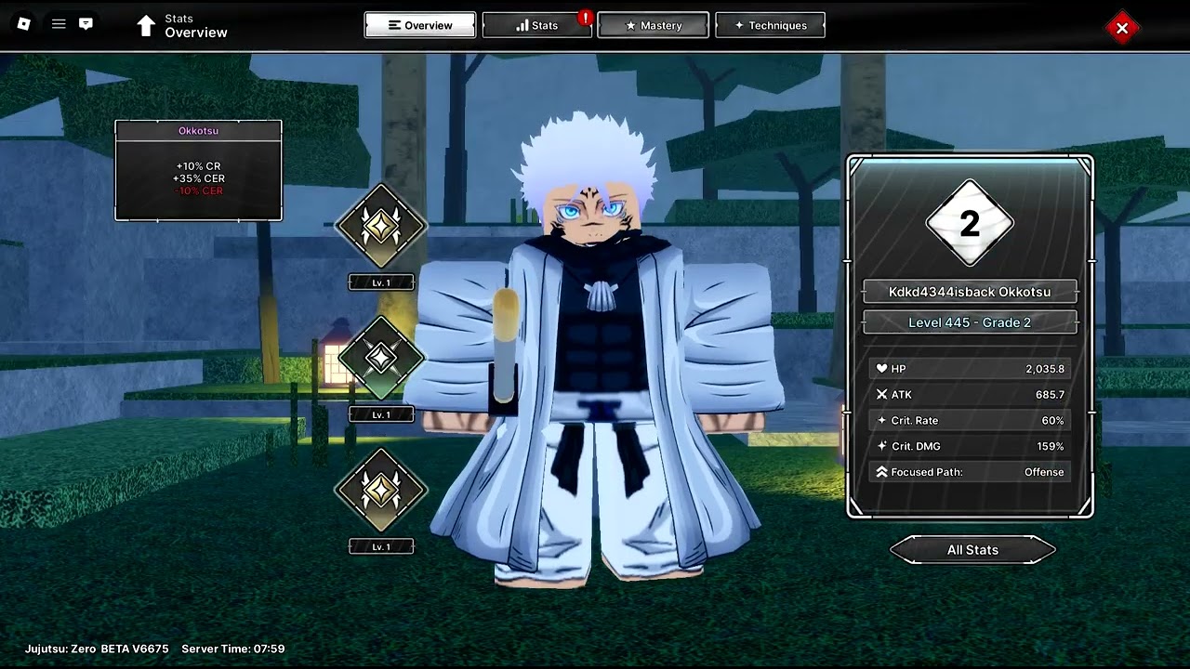Click the HP heart icon
This screenshot has width=1190, height=669.
[881, 369]
